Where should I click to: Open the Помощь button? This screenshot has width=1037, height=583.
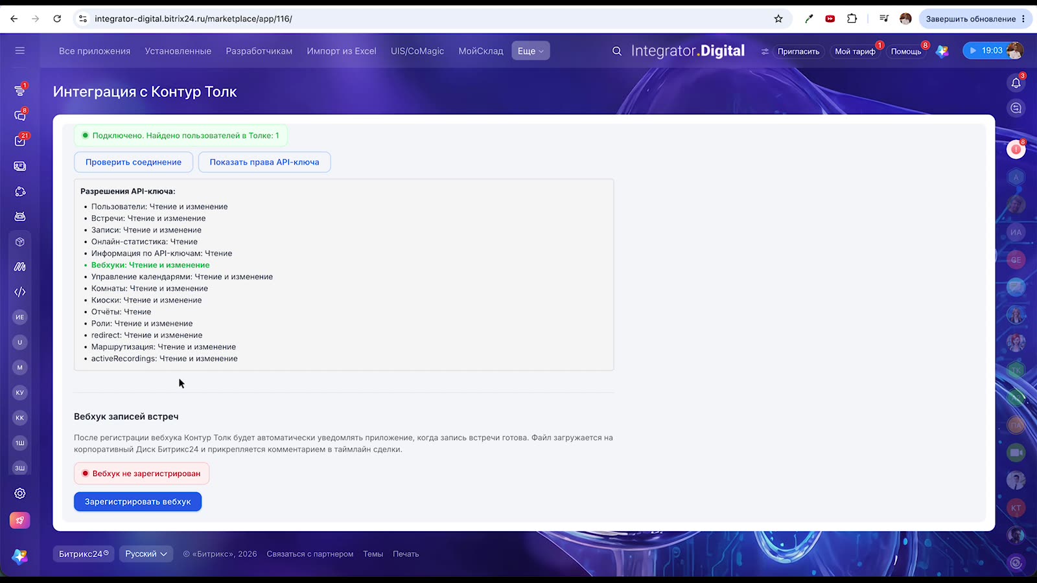pos(906,51)
